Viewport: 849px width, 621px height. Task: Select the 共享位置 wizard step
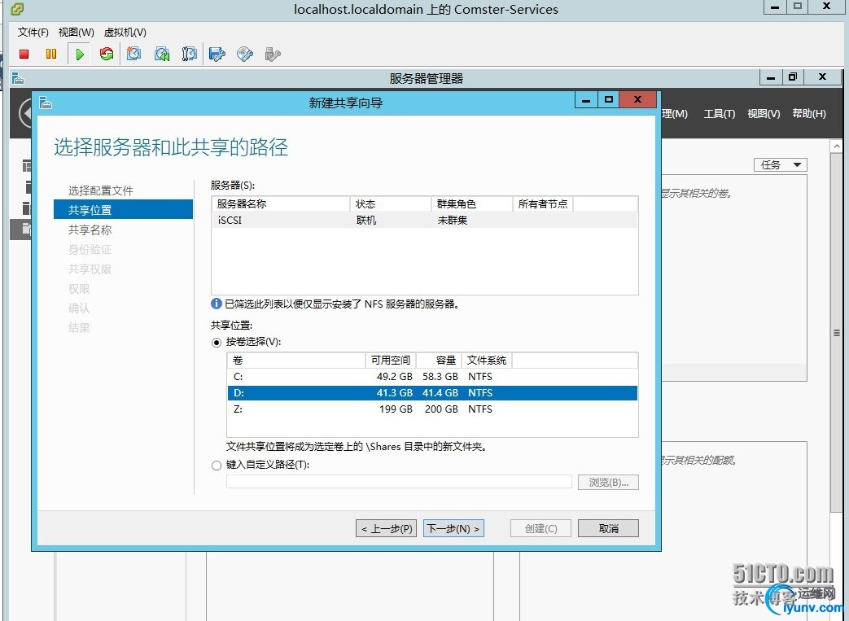123,209
